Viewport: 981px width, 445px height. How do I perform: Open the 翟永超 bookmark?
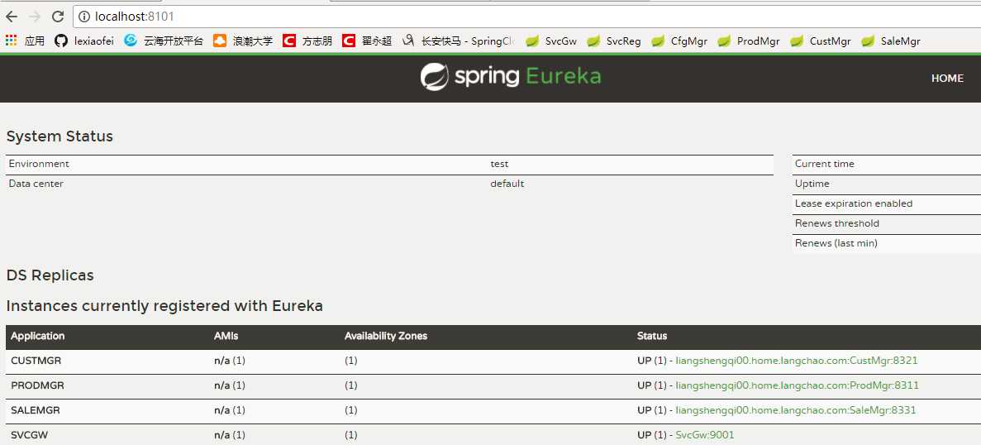pyautogui.click(x=367, y=41)
